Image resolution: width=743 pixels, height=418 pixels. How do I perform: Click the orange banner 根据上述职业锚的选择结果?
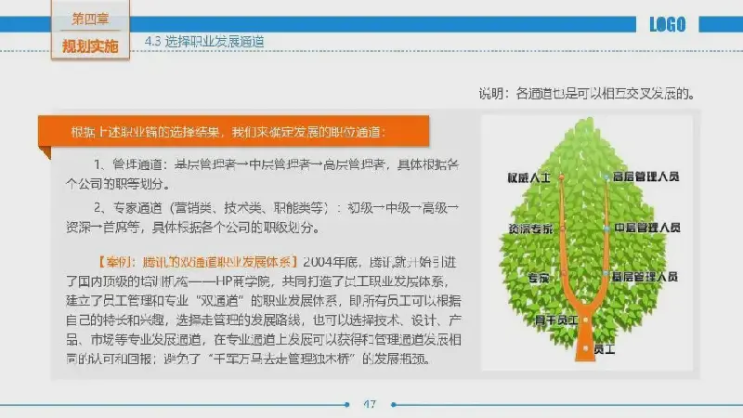[x=234, y=131]
